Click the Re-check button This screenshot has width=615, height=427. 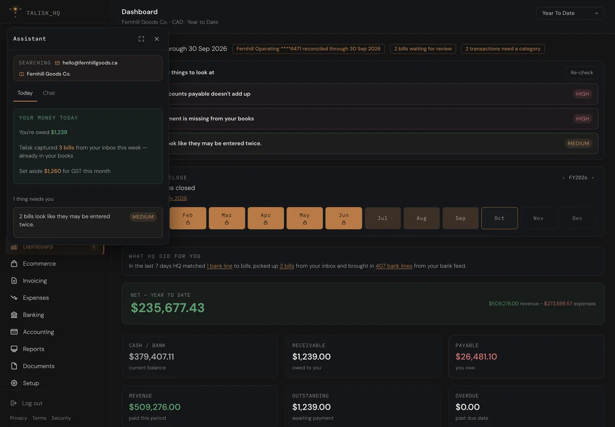(582, 73)
